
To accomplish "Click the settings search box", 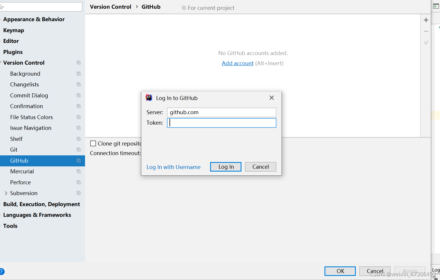I will 41,7.
